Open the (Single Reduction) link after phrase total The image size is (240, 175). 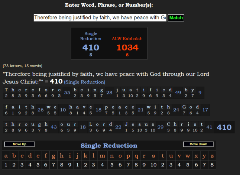tap(85, 82)
